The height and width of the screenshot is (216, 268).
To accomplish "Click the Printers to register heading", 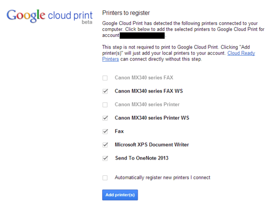I will point(126,13).
